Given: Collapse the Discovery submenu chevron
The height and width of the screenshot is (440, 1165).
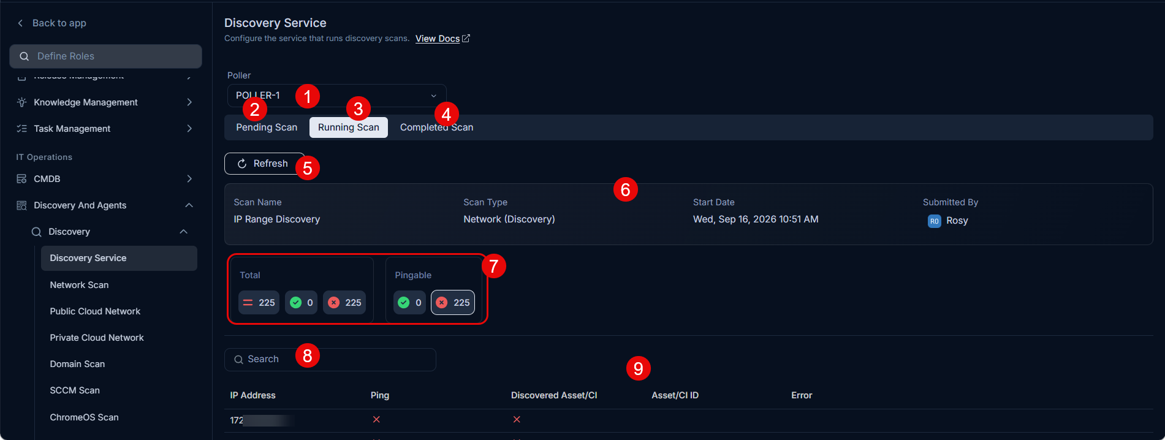Looking at the screenshot, I should point(183,232).
